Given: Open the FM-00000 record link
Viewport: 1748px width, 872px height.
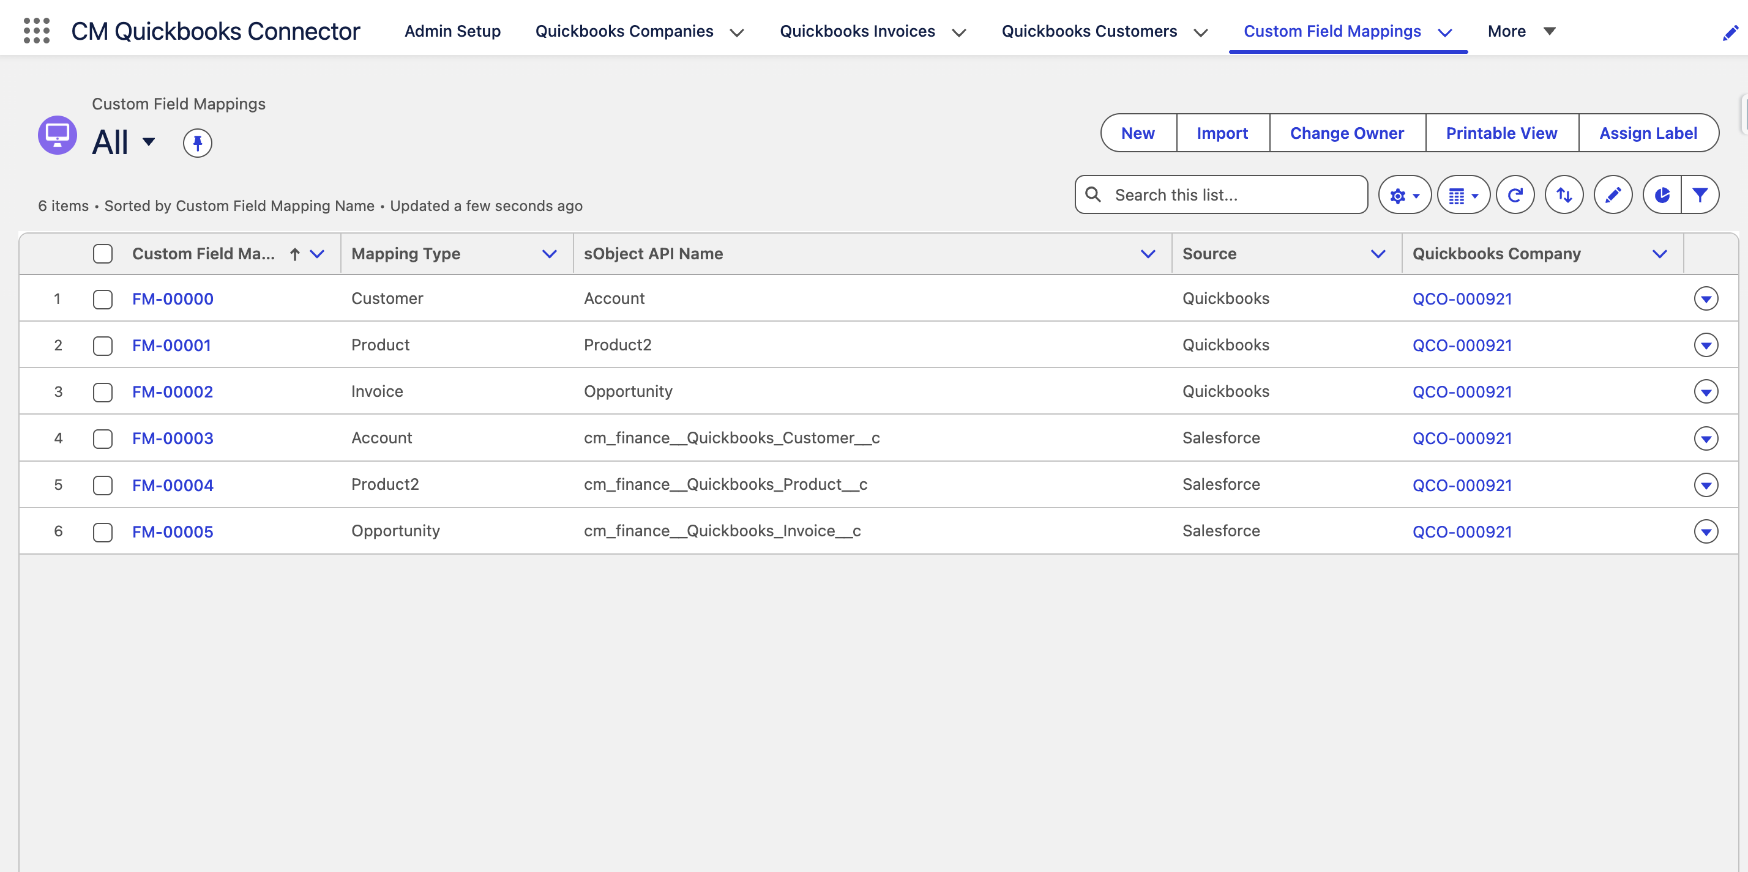Looking at the screenshot, I should coord(173,299).
